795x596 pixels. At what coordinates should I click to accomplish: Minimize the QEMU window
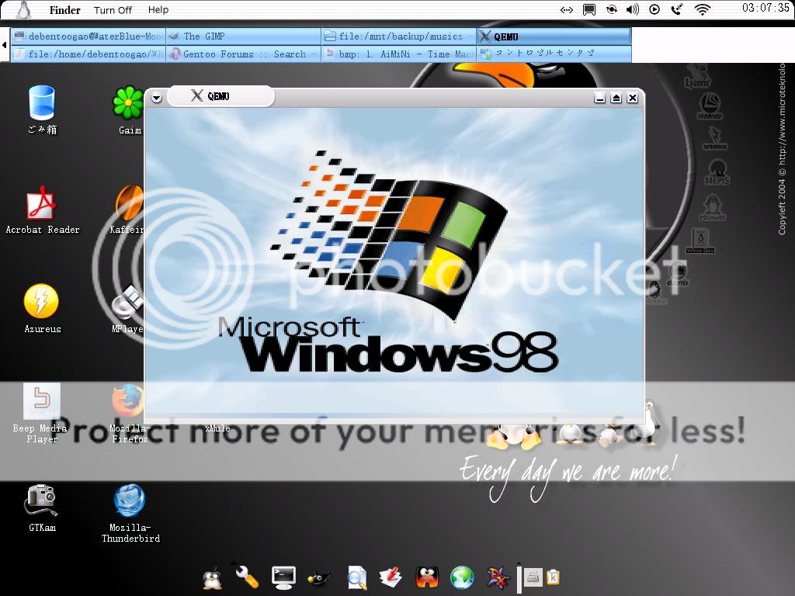click(600, 98)
